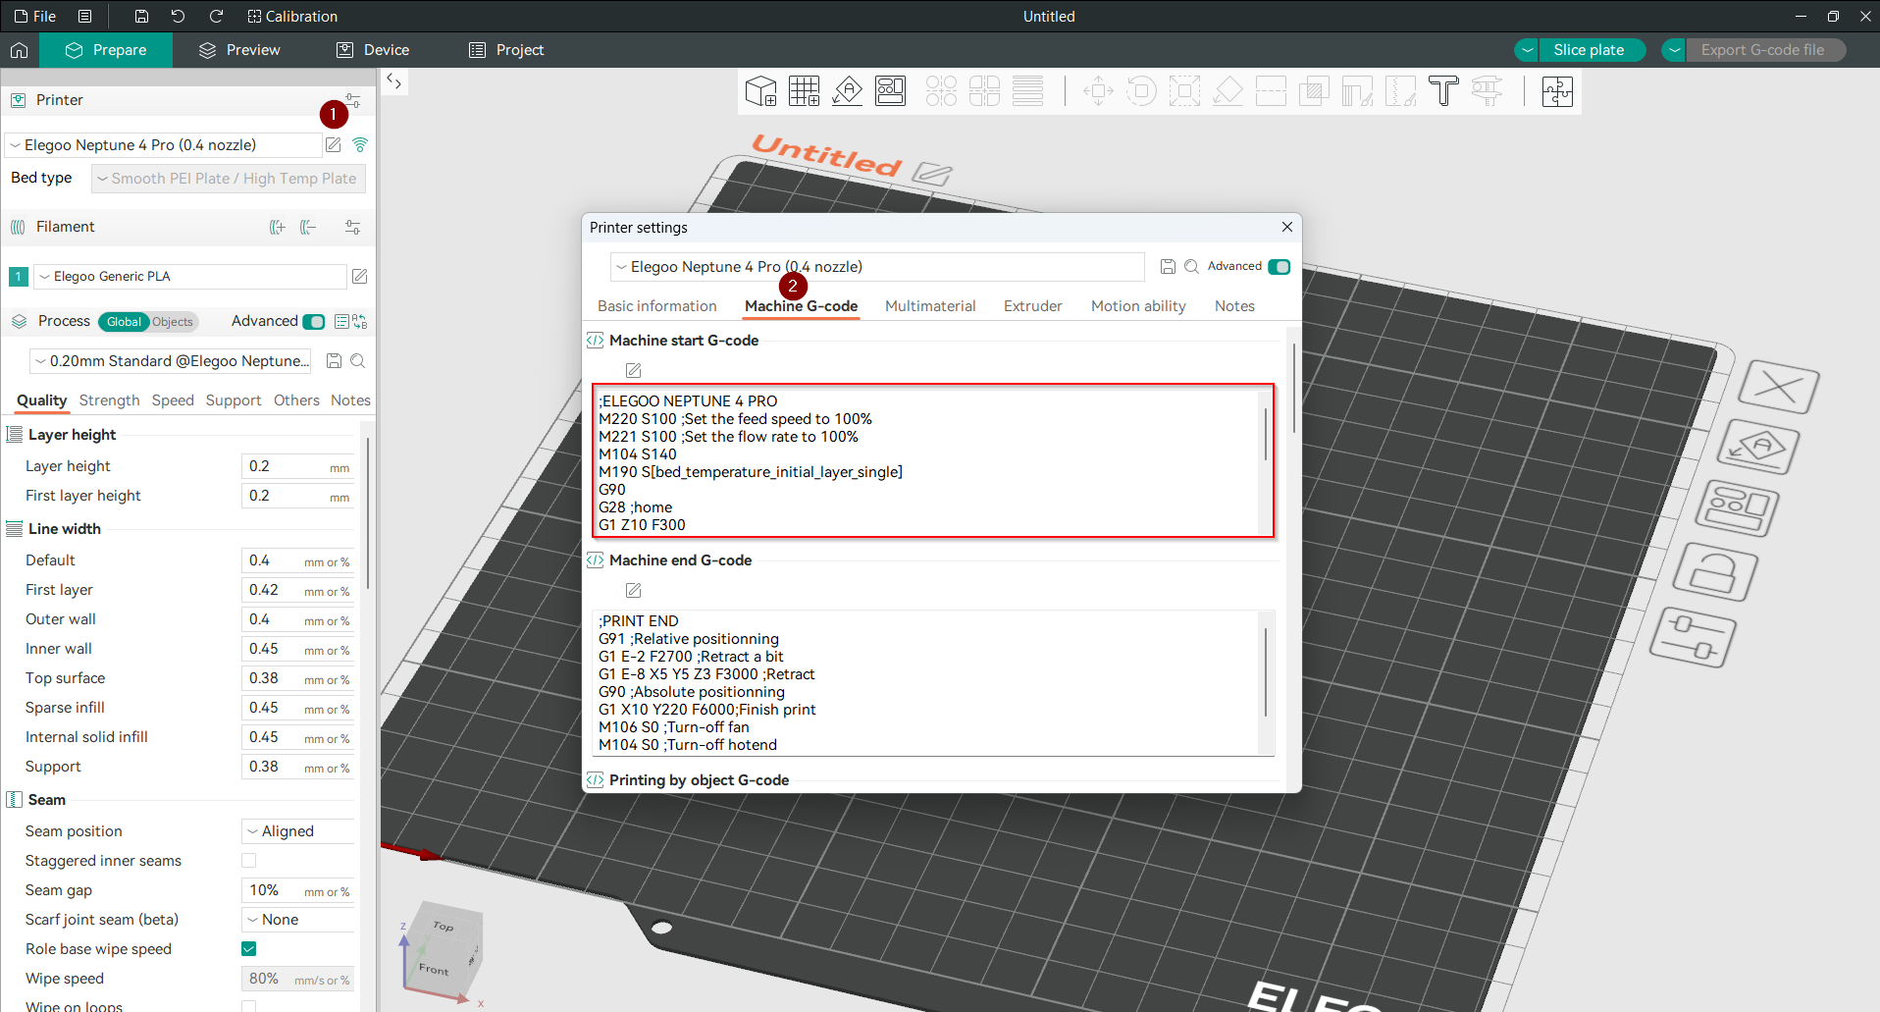Open the Export G-code file dropdown arrow
Viewport: 1880px width, 1012px height.
(1674, 50)
